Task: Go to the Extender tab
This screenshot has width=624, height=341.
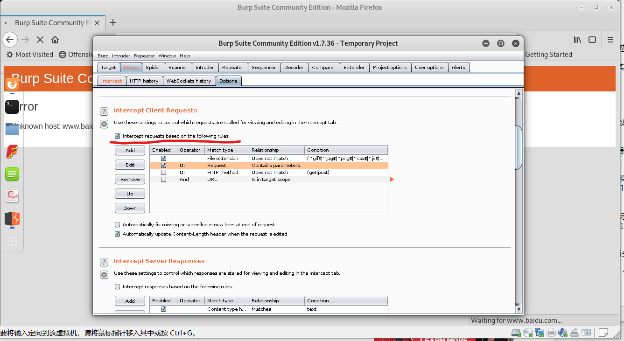Action: [x=354, y=68]
